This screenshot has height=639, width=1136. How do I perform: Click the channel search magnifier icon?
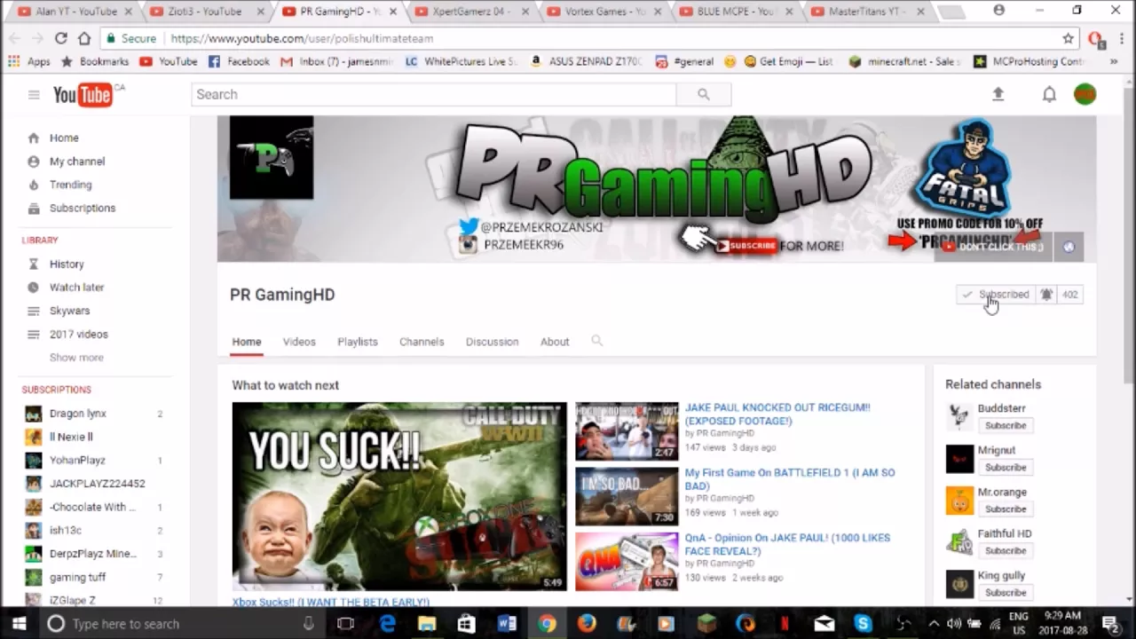click(597, 341)
